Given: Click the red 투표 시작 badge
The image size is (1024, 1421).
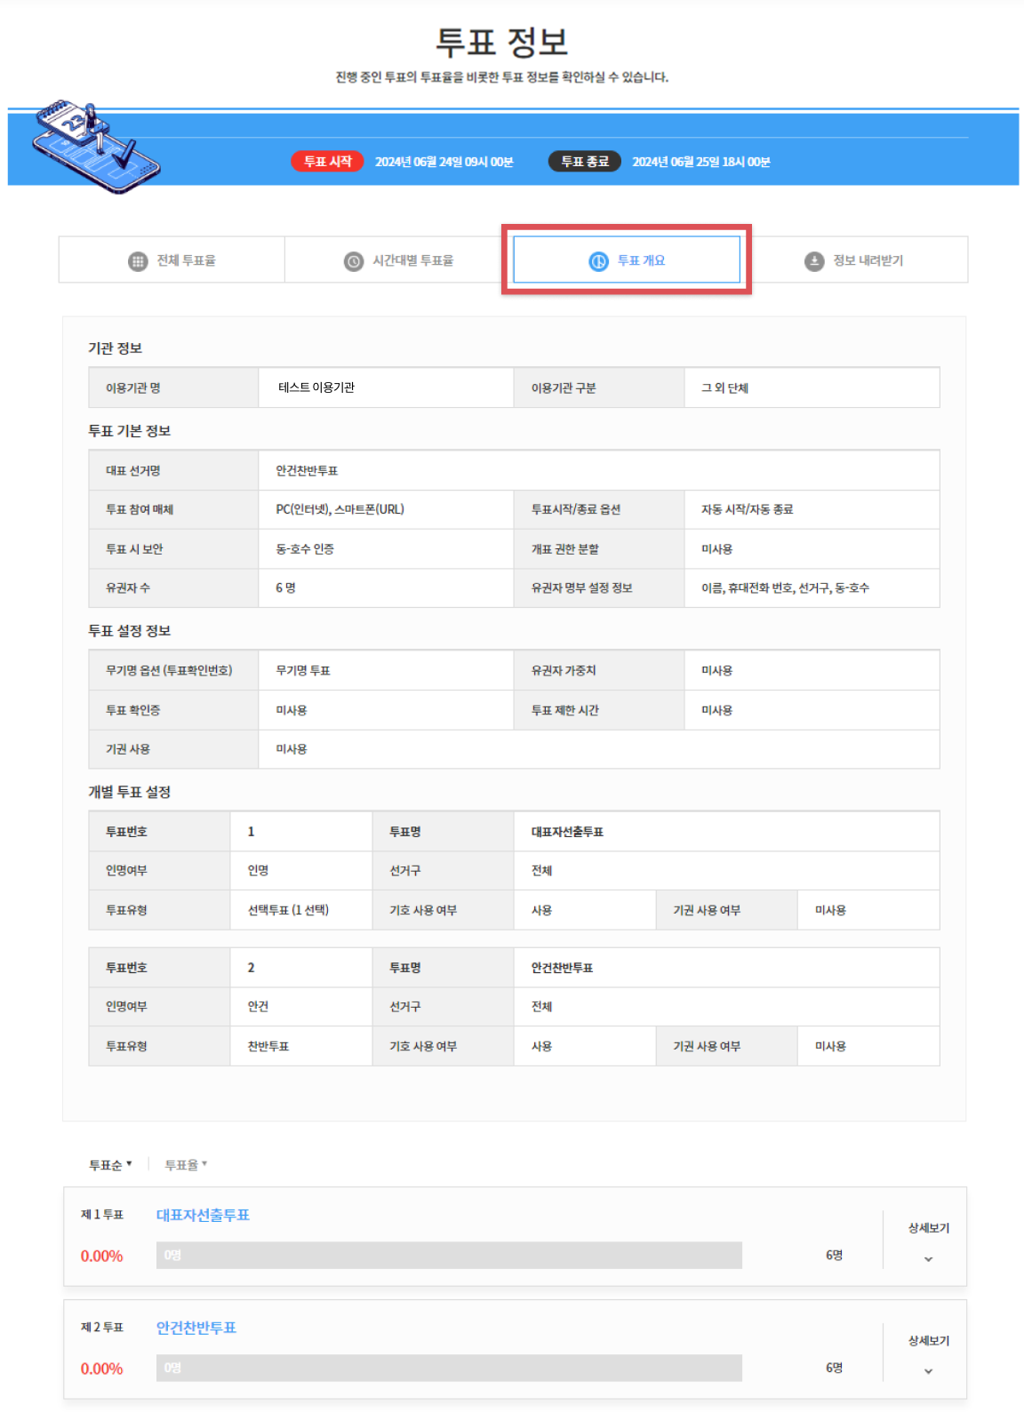Looking at the screenshot, I should (x=327, y=162).
